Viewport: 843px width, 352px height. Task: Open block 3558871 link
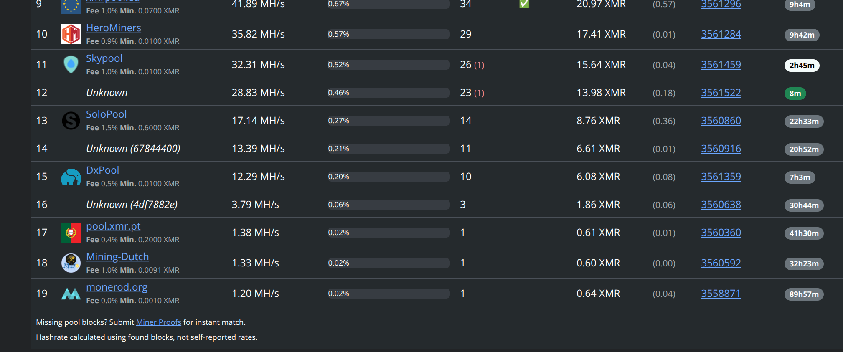(x=721, y=294)
